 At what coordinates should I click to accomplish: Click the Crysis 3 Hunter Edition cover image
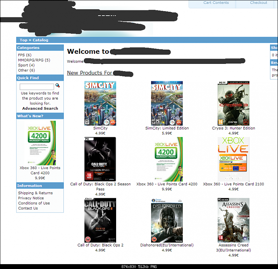(234, 103)
